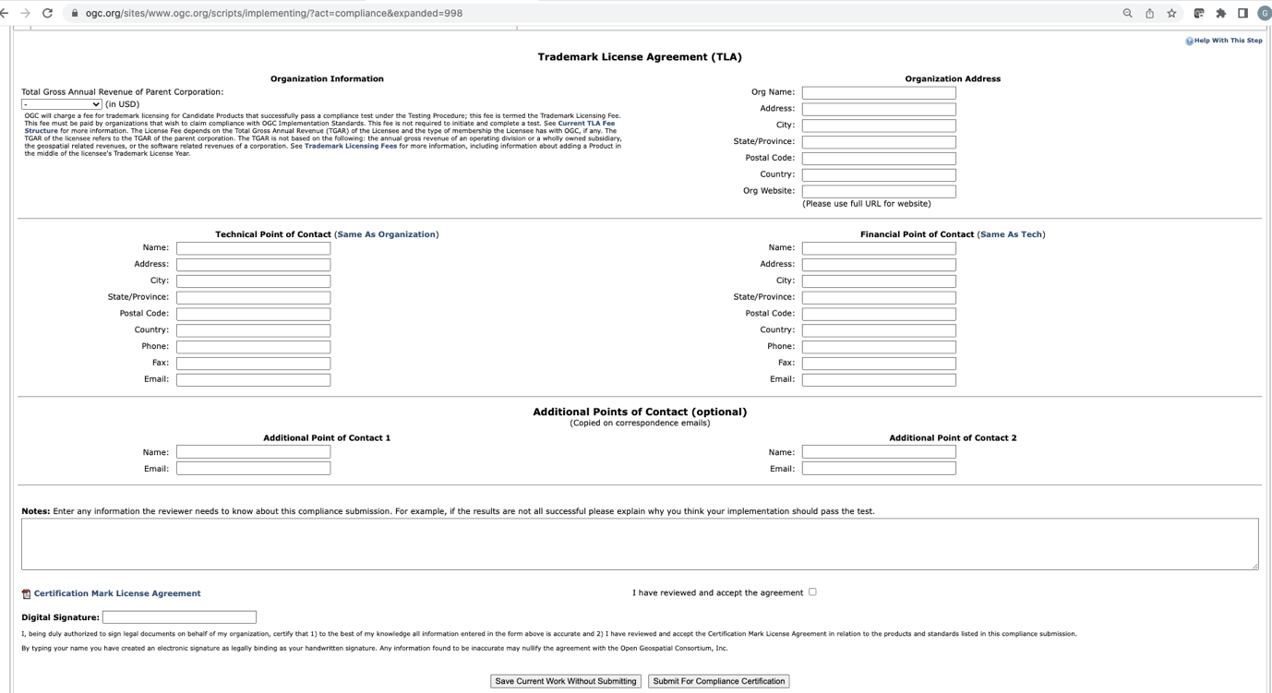Bookmark this page with the star icon
The width and height of the screenshot is (1272, 693).
coord(1171,13)
